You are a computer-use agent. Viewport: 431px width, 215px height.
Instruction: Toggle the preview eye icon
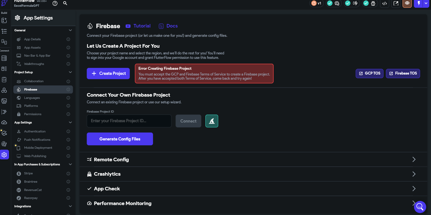click(407, 3)
